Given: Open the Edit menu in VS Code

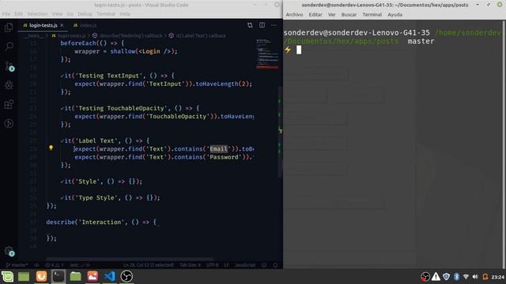Looking at the screenshot, I should coord(18,14).
